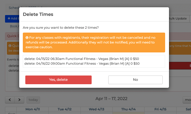The width and height of the screenshot is (191, 114).
Task: Click the info icon in the orange warning
Action: [27, 38]
